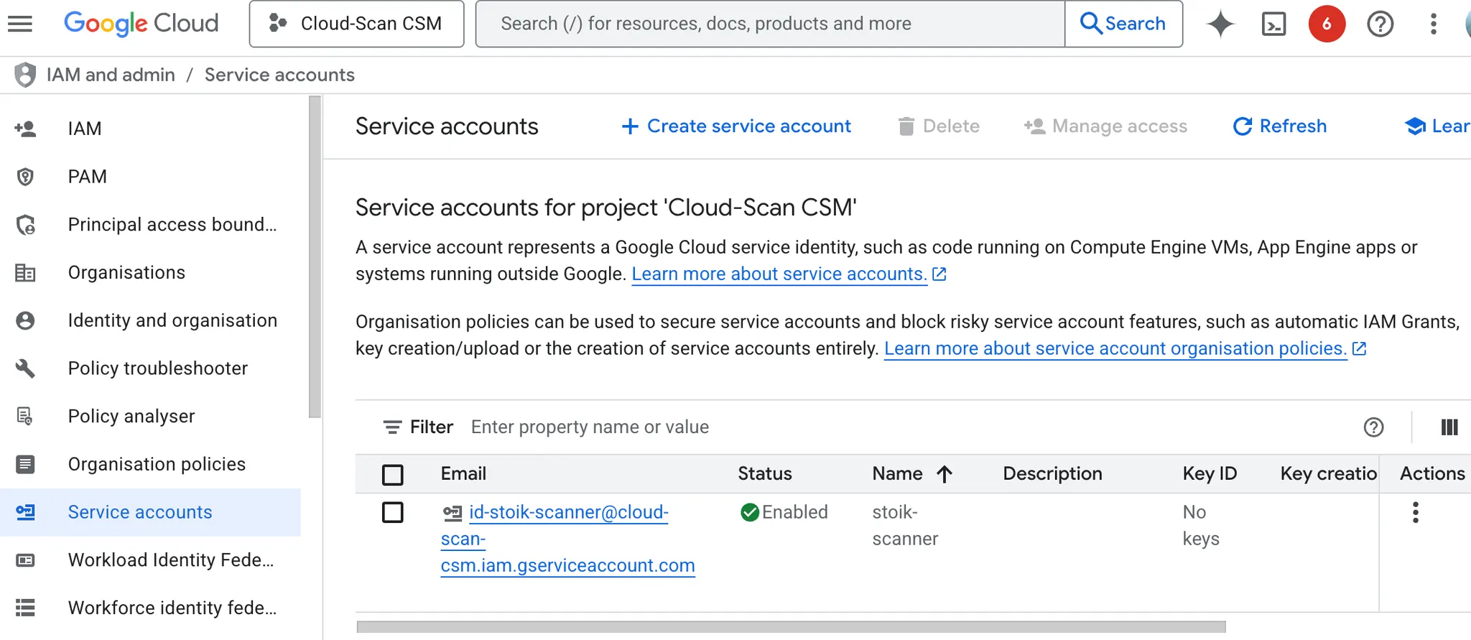This screenshot has height=640, width=1471.
Task: Open IAM in the sidebar
Action: [x=85, y=129]
